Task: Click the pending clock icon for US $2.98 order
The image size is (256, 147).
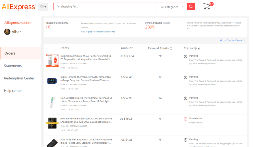Action: pos(185,98)
